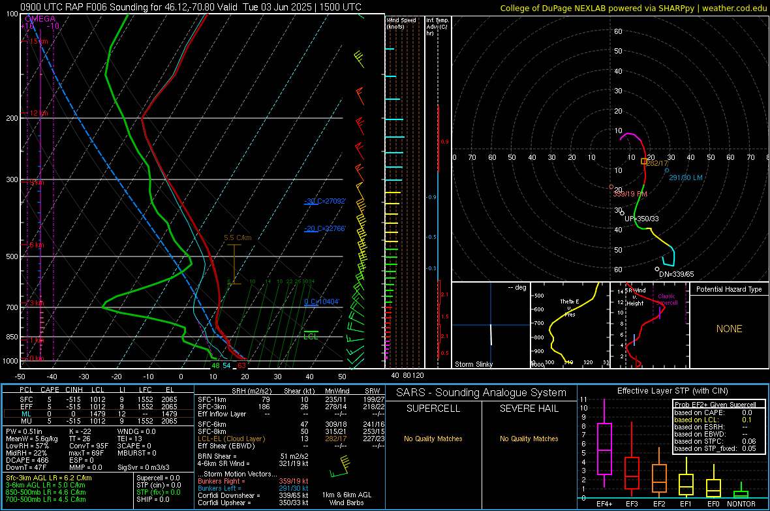Click the 'UP=350/33' hodograph label
770x511 pixels.
point(641,219)
